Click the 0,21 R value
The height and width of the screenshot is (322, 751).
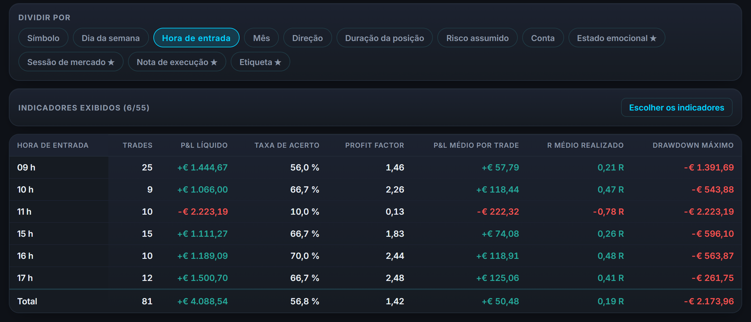point(611,168)
